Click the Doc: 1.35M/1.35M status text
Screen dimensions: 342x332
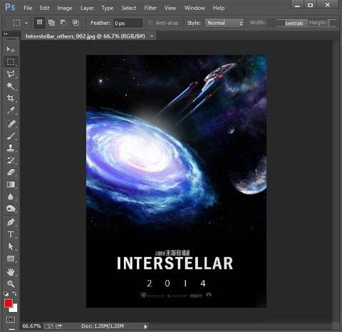(103, 326)
